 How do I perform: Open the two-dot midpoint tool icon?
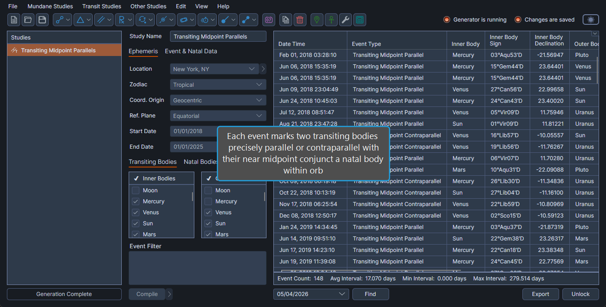tap(249, 20)
